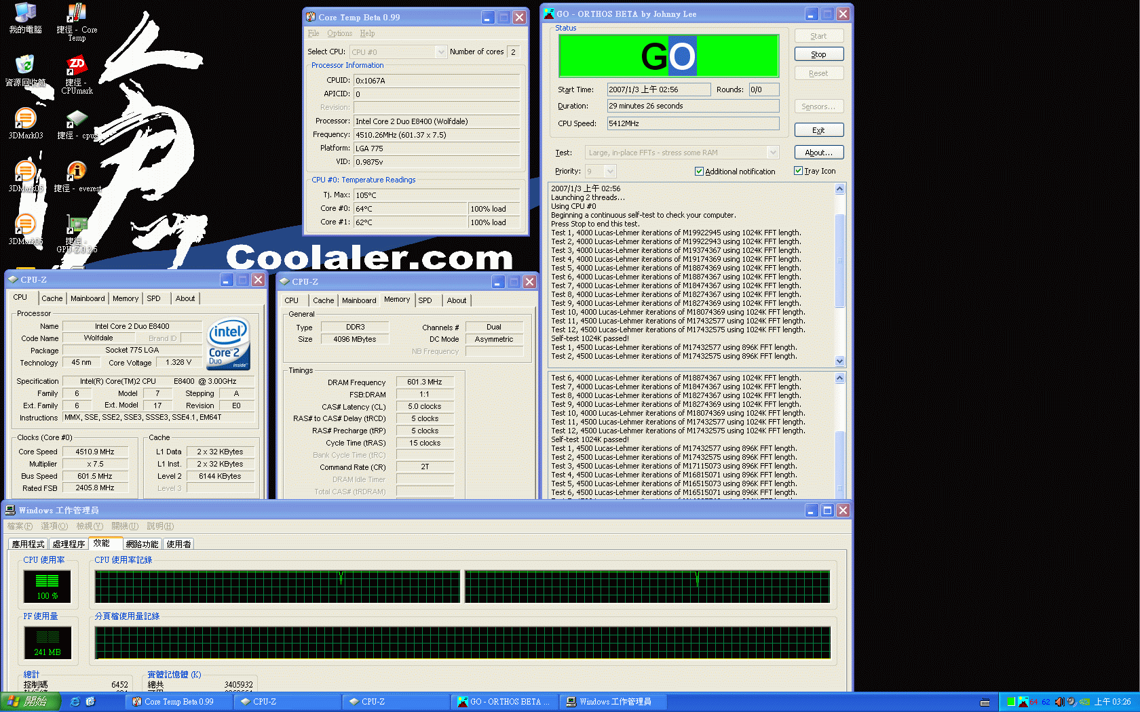1140x712 pixels.
Task: Toggle the Tray Icon checkbox in ORTHOS
Action: [798, 171]
